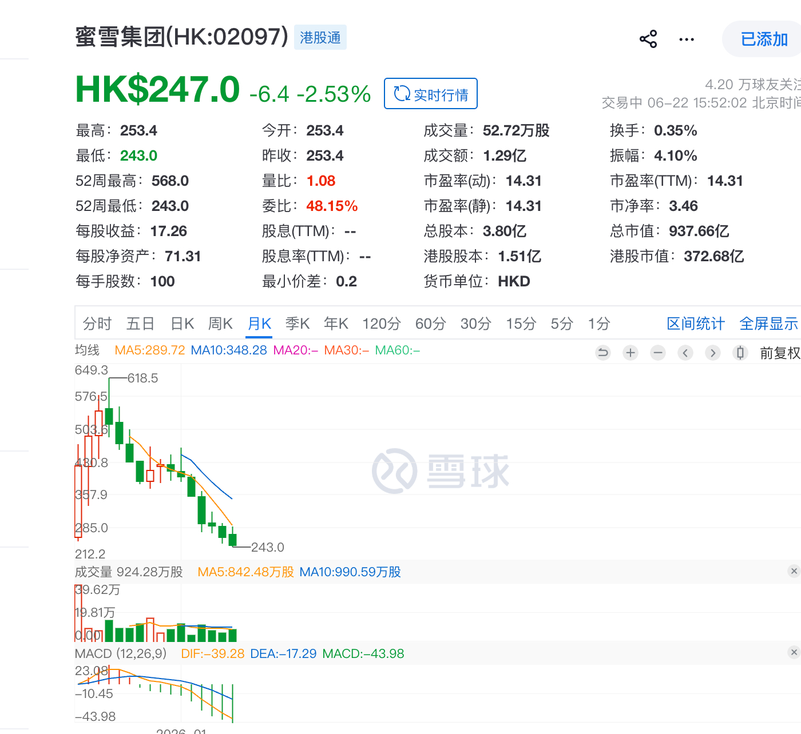Click the 港股市值 value 372.68亿

pos(714,256)
